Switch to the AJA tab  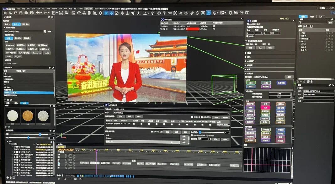click(320, 17)
